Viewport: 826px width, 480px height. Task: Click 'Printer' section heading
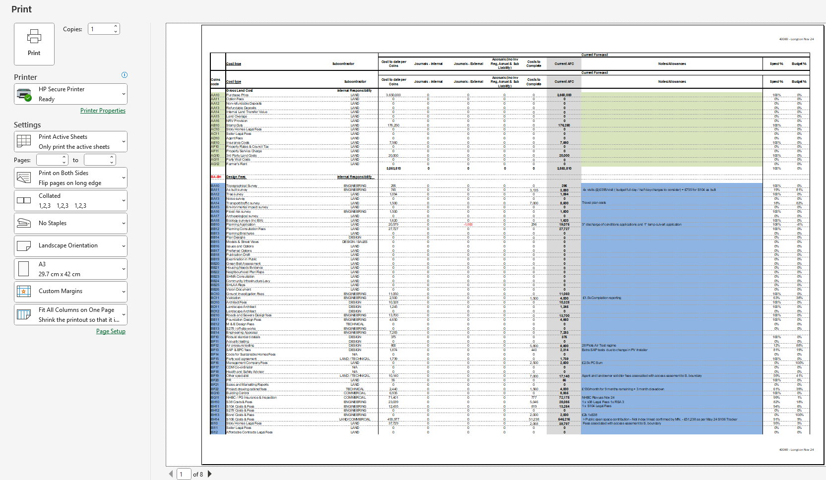pos(25,77)
